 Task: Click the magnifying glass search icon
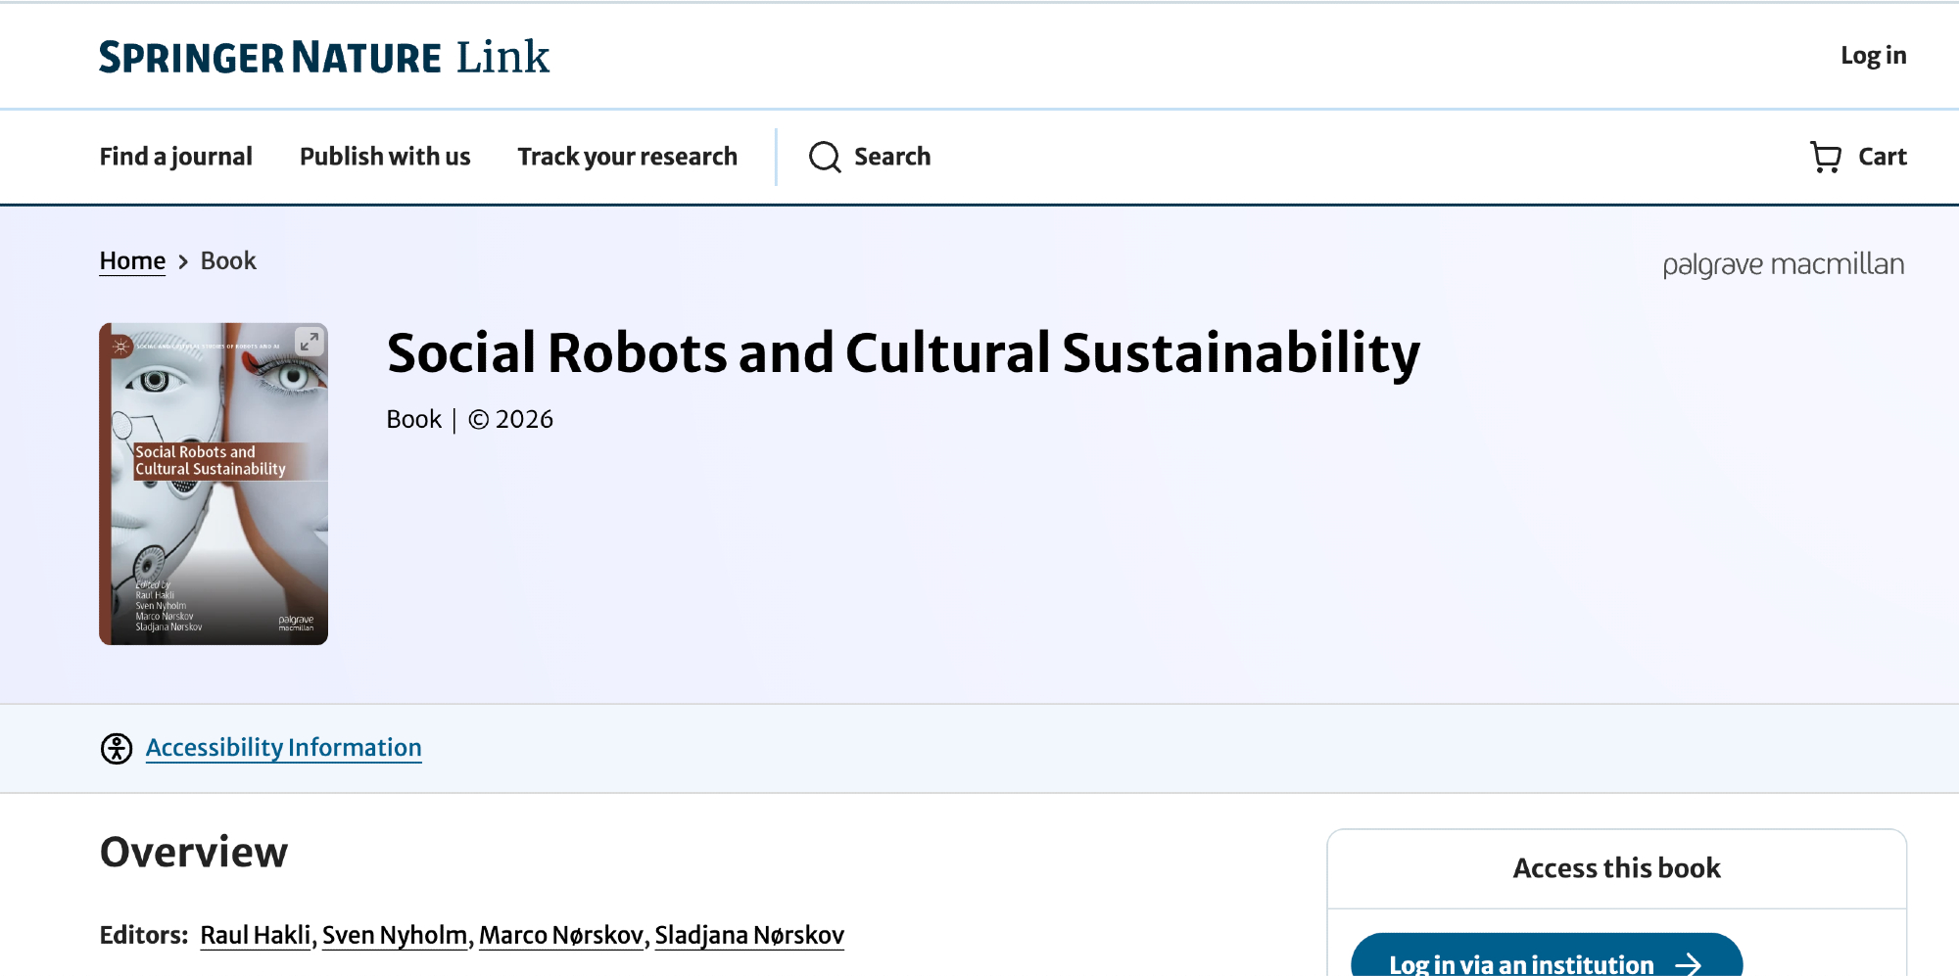(x=825, y=157)
